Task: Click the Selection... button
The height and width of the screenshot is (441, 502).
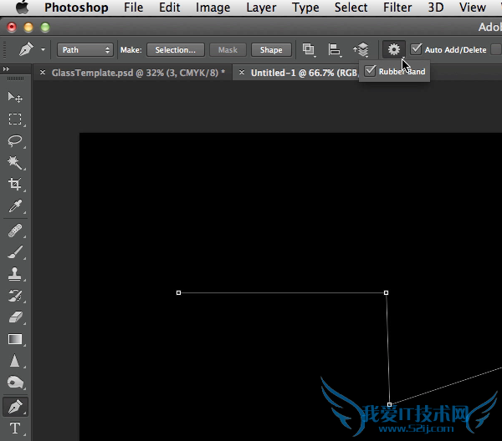Action: coord(176,50)
